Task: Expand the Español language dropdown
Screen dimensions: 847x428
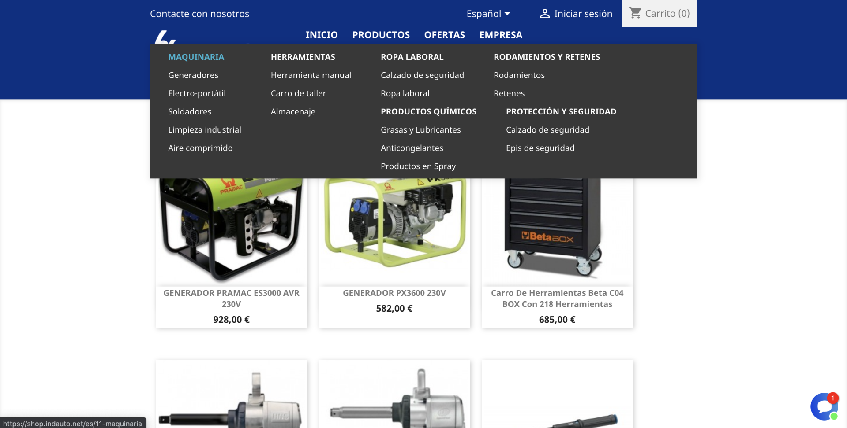Action: [x=488, y=14]
